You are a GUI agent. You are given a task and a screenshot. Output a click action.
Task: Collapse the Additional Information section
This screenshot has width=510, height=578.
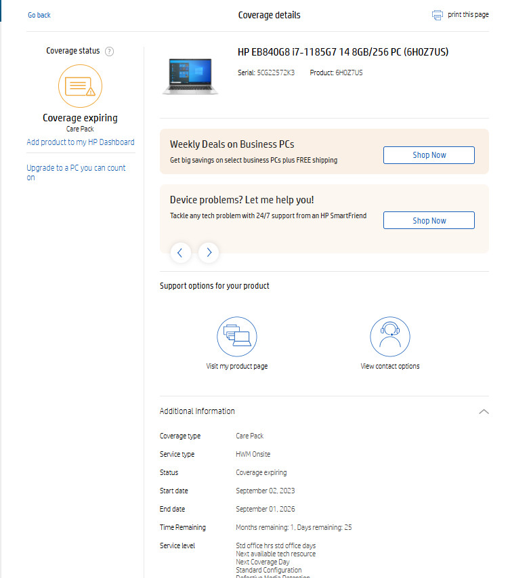tap(484, 411)
